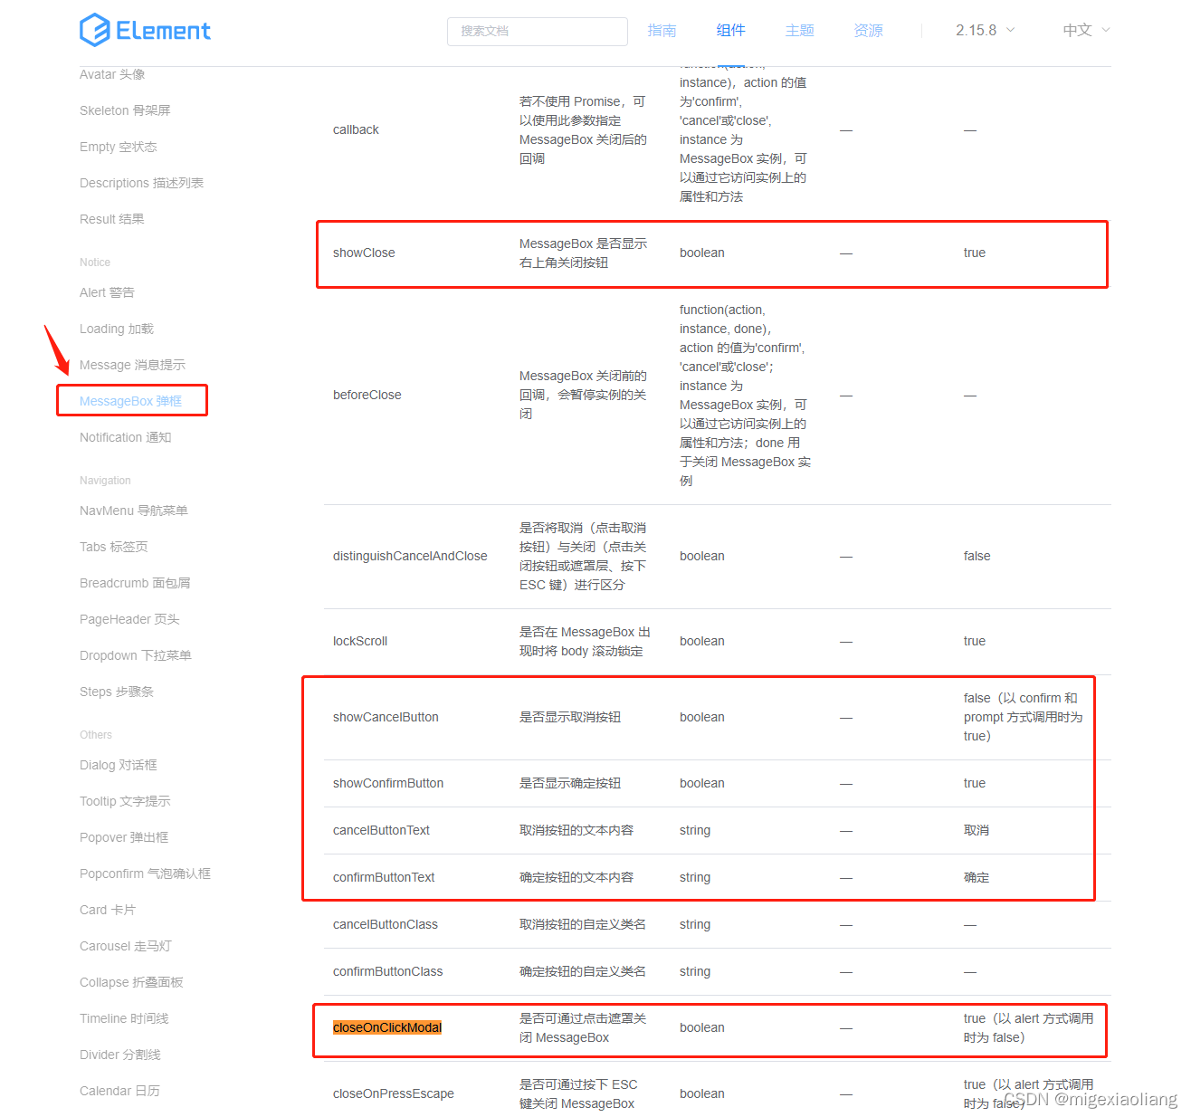Viewport: 1191px width, 1117px height.
Task: Open Descriptions 描述列表 page
Action: click(142, 183)
